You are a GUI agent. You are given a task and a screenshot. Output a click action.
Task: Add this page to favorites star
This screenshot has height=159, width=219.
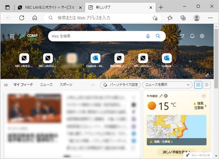155,18
